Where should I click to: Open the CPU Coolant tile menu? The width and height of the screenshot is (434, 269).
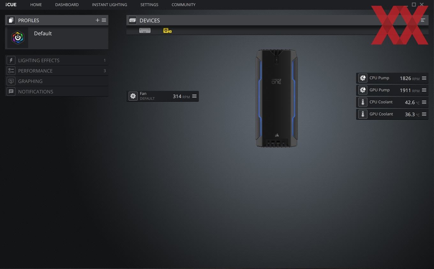424,102
